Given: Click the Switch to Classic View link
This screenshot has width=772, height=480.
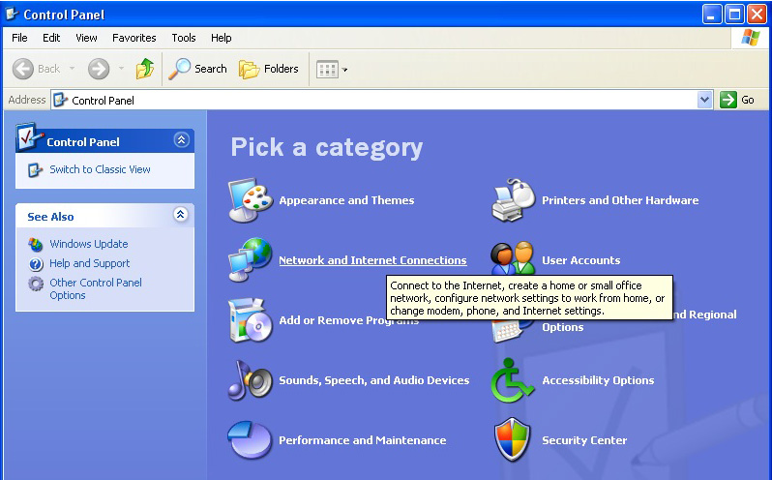Looking at the screenshot, I should point(100,169).
